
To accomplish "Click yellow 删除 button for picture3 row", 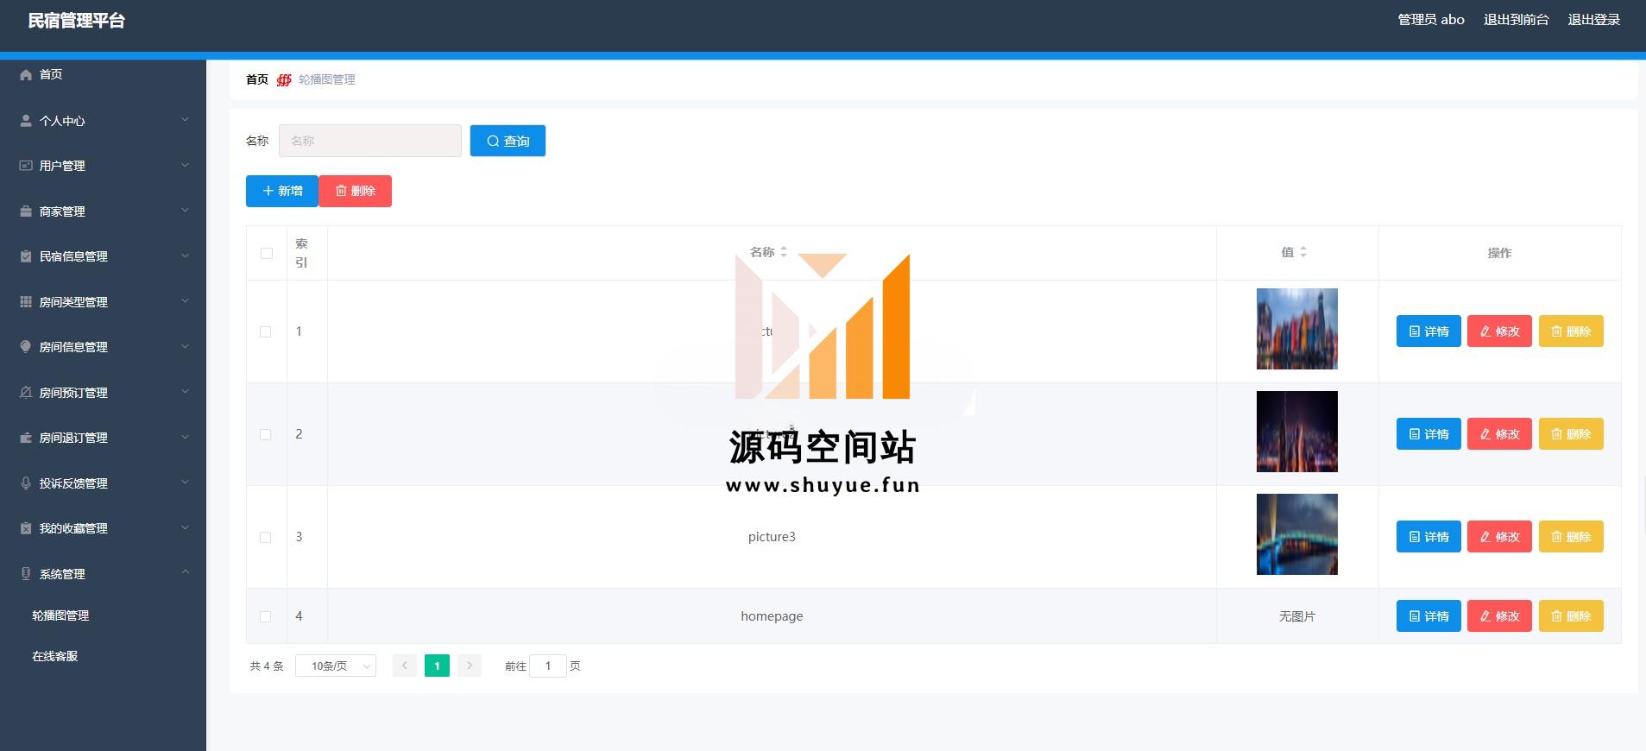I will [x=1571, y=537].
